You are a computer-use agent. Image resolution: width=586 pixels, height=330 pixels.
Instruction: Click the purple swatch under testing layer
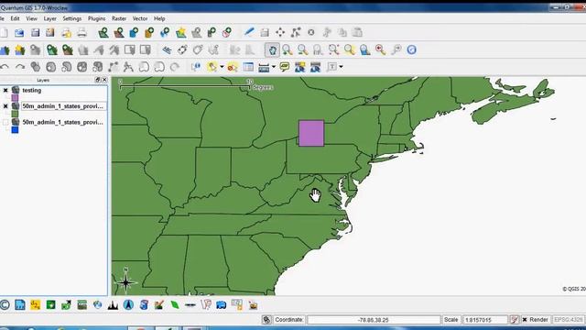tap(15, 98)
